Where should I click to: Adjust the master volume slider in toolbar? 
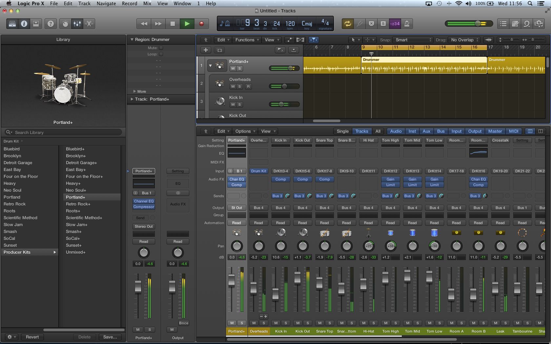(478, 24)
